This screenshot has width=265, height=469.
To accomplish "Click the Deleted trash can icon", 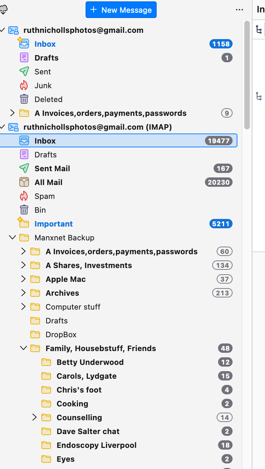I will pyautogui.click(x=24, y=99).
